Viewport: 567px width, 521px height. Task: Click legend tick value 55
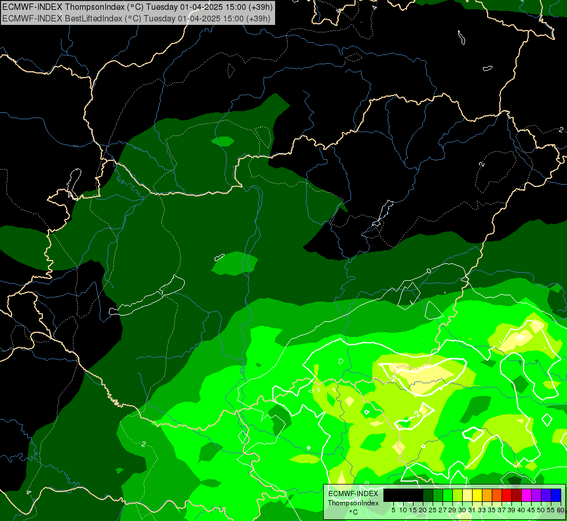(x=551, y=510)
